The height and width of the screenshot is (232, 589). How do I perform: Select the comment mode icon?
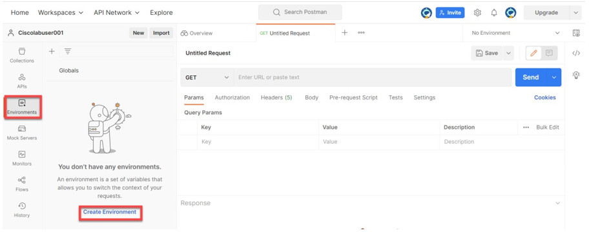(x=549, y=53)
